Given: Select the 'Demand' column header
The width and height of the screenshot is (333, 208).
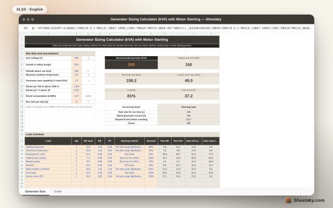Looking at the screenshot, I should click(x=151, y=141).
